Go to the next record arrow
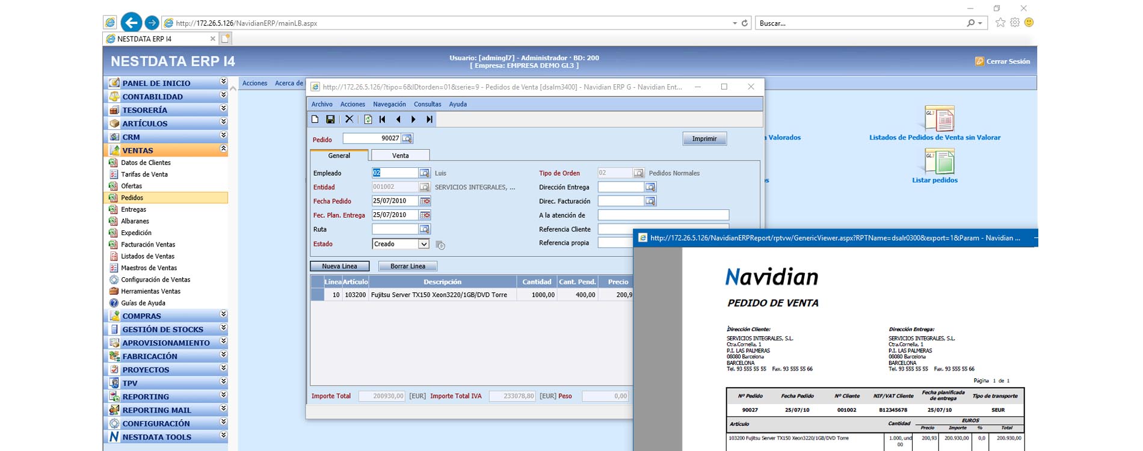The width and height of the screenshot is (1143, 451). tap(413, 120)
